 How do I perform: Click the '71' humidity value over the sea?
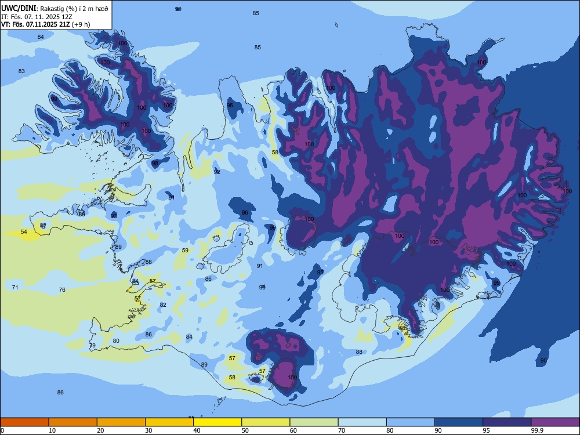(x=15, y=288)
